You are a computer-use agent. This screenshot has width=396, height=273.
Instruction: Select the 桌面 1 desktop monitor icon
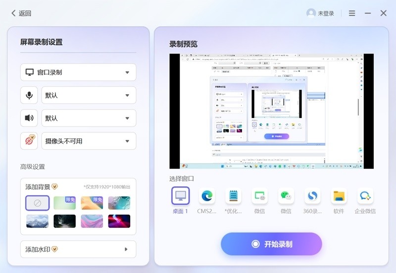pyautogui.click(x=180, y=196)
